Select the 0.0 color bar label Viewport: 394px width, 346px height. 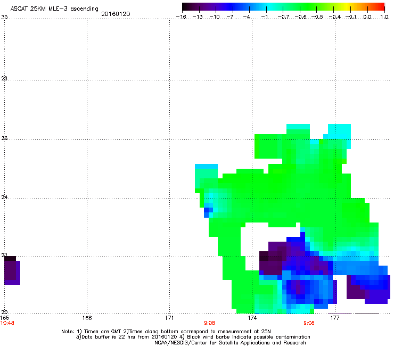367,17
